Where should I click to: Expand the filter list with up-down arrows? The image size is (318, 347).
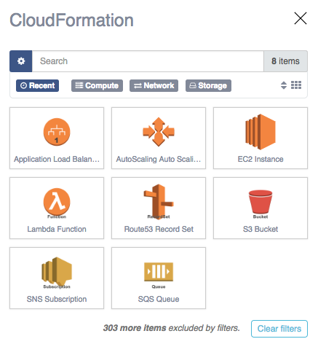pyautogui.click(x=284, y=85)
